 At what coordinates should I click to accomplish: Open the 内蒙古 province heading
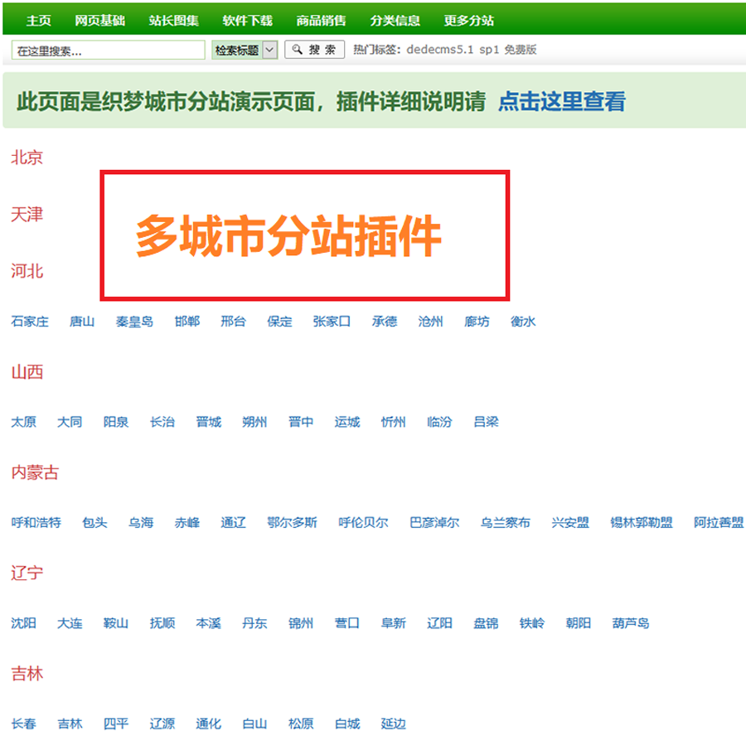tap(35, 473)
